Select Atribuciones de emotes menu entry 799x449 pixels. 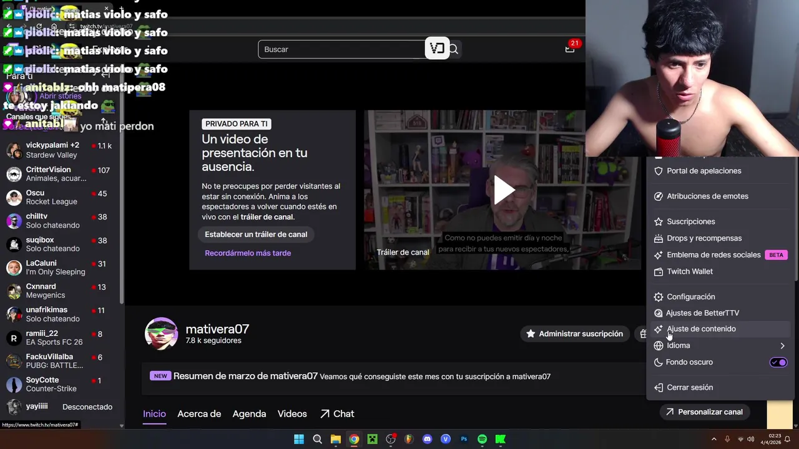point(720,196)
